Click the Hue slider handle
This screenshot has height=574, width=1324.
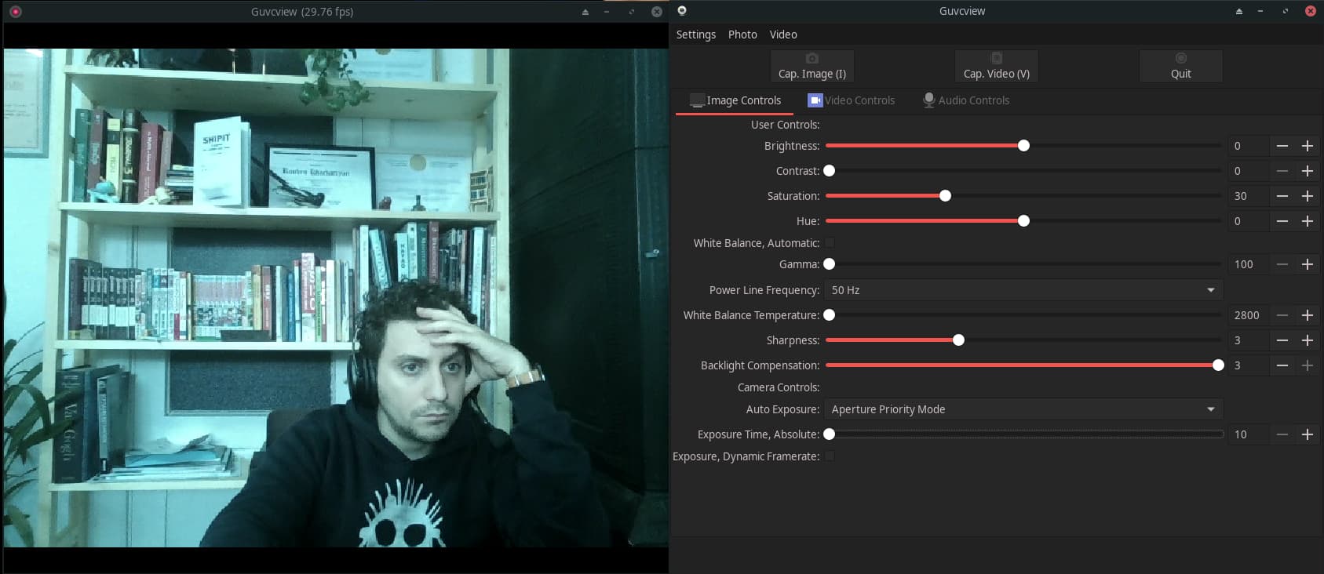tap(1023, 221)
